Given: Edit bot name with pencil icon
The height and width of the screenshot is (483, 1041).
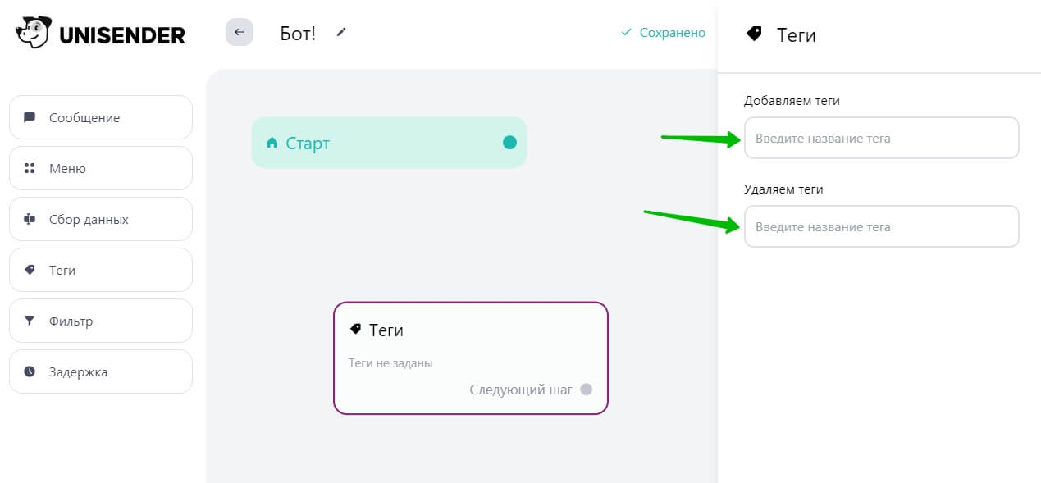Looking at the screenshot, I should click(x=342, y=32).
